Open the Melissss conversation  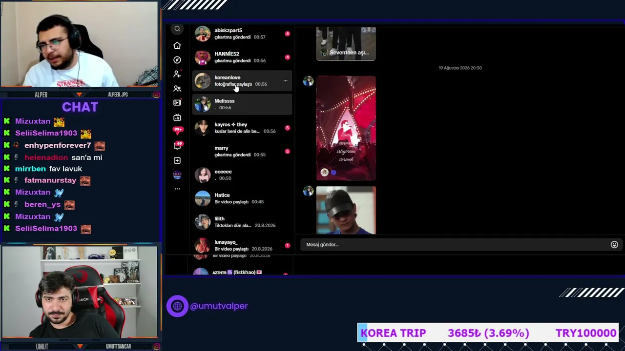point(242,104)
